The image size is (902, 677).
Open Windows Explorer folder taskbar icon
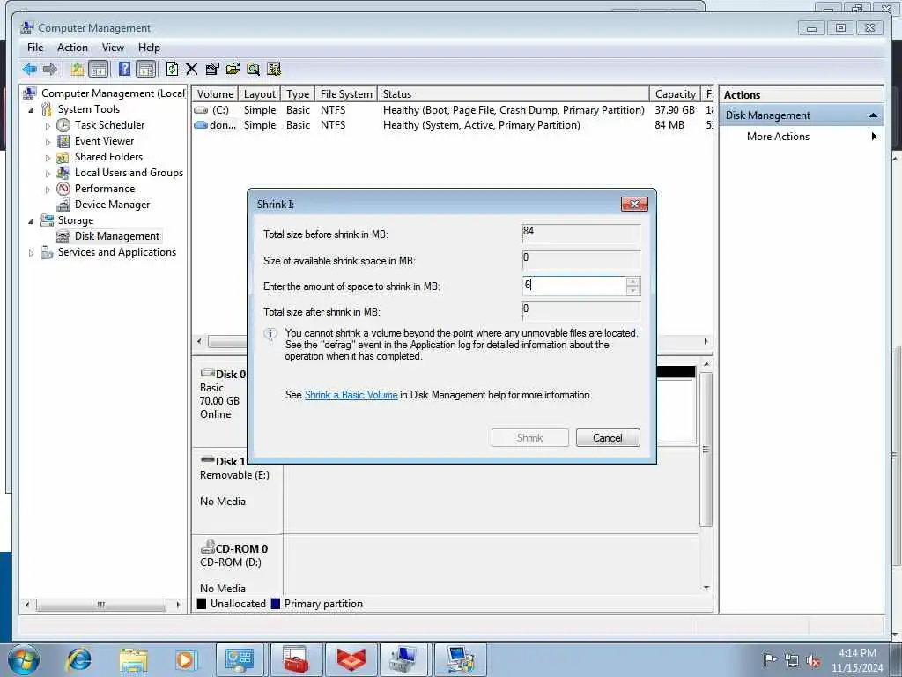133,659
